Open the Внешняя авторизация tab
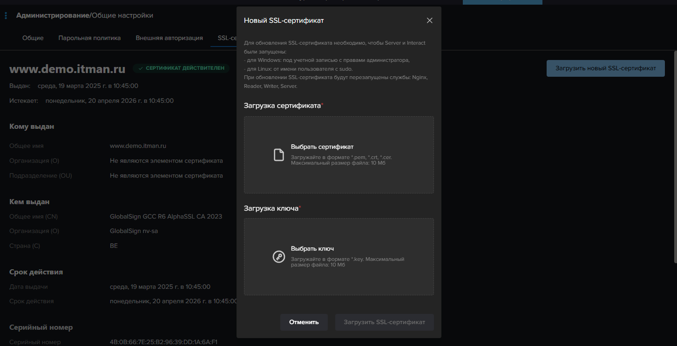 [169, 38]
